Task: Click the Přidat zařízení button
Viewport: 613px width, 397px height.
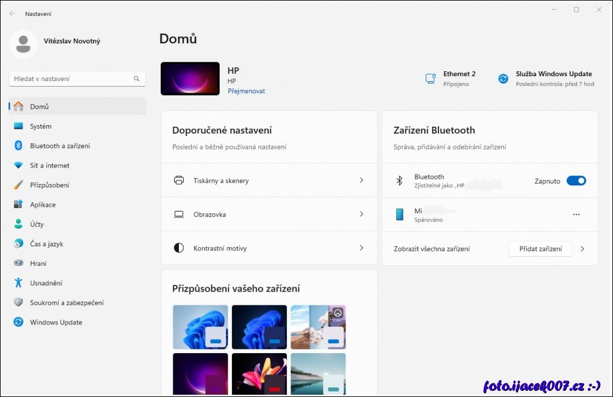Action: coord(540,249)
